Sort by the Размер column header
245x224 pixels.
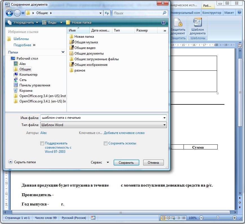[146, 30]
